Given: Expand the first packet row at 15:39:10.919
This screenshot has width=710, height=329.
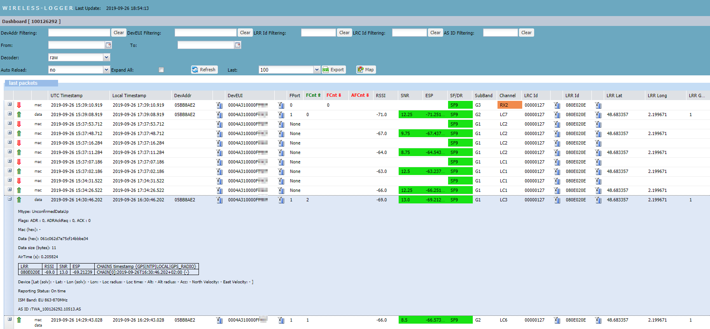Looking at the screenshot, I should coord(9,104).
